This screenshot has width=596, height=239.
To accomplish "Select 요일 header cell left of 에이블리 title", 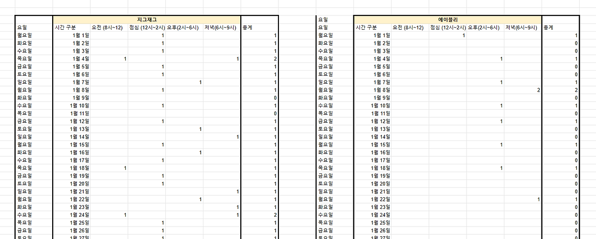I will pyautogui.click(x=323, y=20).
